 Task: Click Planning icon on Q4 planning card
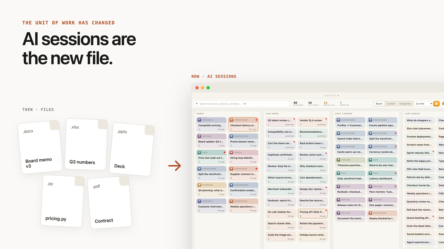[x=200, y=185]
